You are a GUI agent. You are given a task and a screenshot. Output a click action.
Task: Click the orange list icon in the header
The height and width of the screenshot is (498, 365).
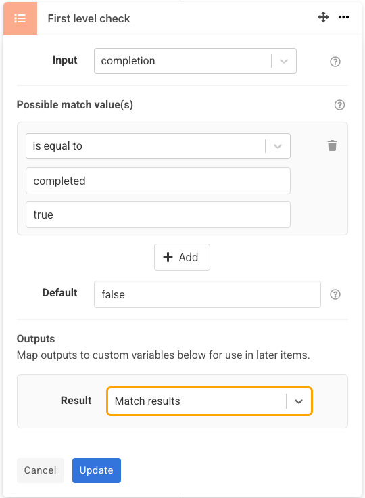click(20, 18)
